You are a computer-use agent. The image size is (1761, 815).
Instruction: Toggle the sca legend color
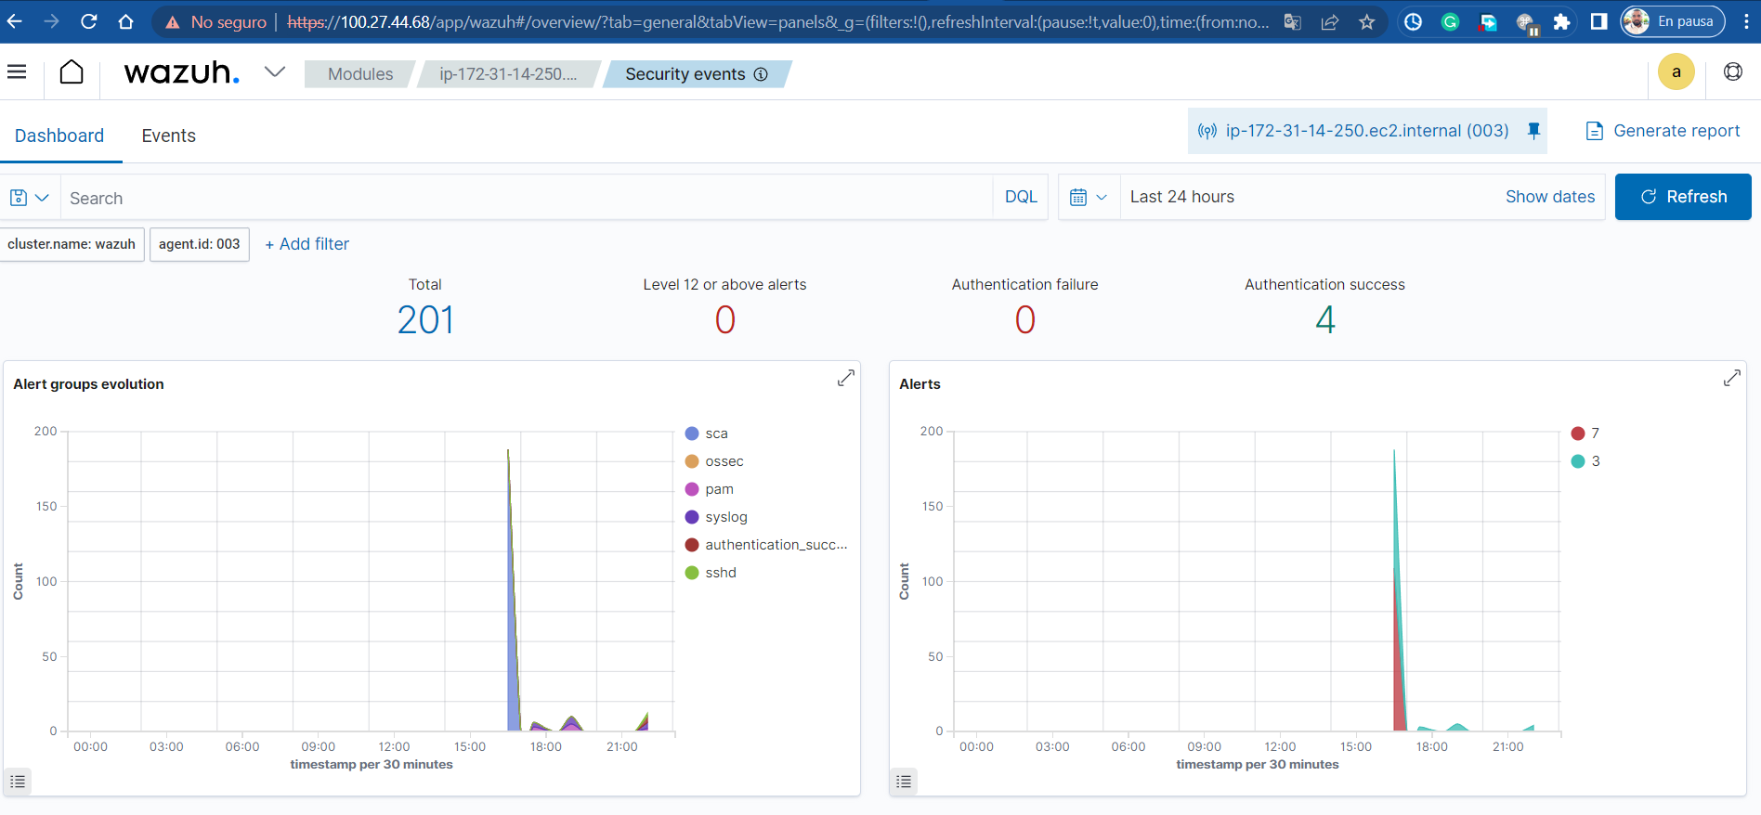tap(692, 433)
